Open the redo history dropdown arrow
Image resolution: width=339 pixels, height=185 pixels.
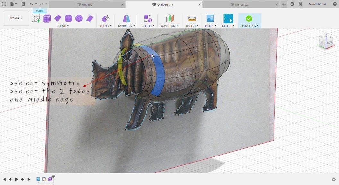tap(46, 4)
